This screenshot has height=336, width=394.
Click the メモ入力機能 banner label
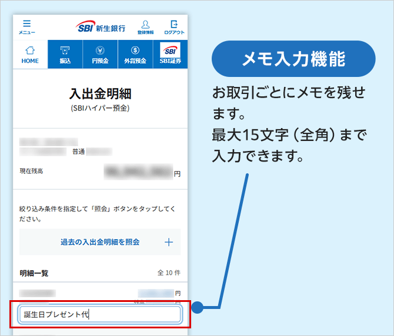tap(293, 59)
